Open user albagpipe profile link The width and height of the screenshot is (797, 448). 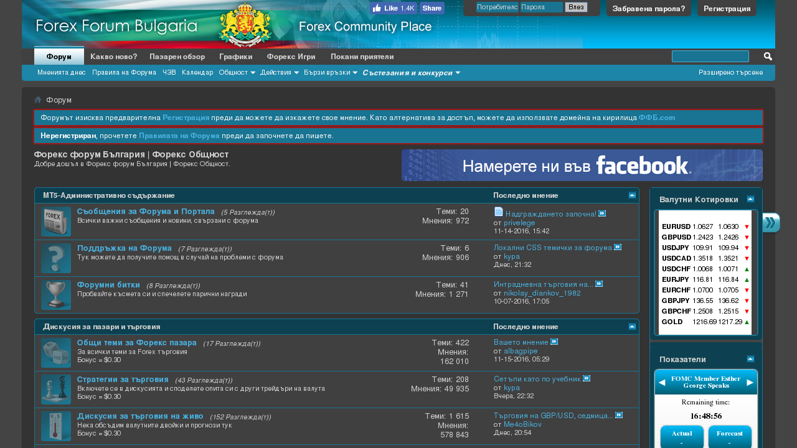pos(521,351)
